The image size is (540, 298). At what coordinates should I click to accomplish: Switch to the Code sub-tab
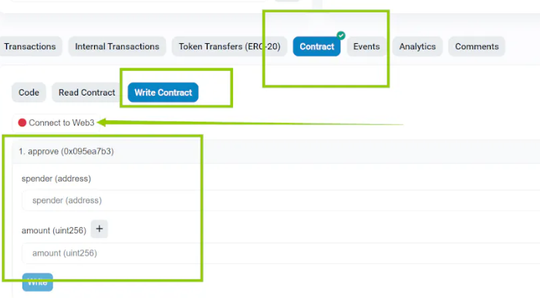29,92
